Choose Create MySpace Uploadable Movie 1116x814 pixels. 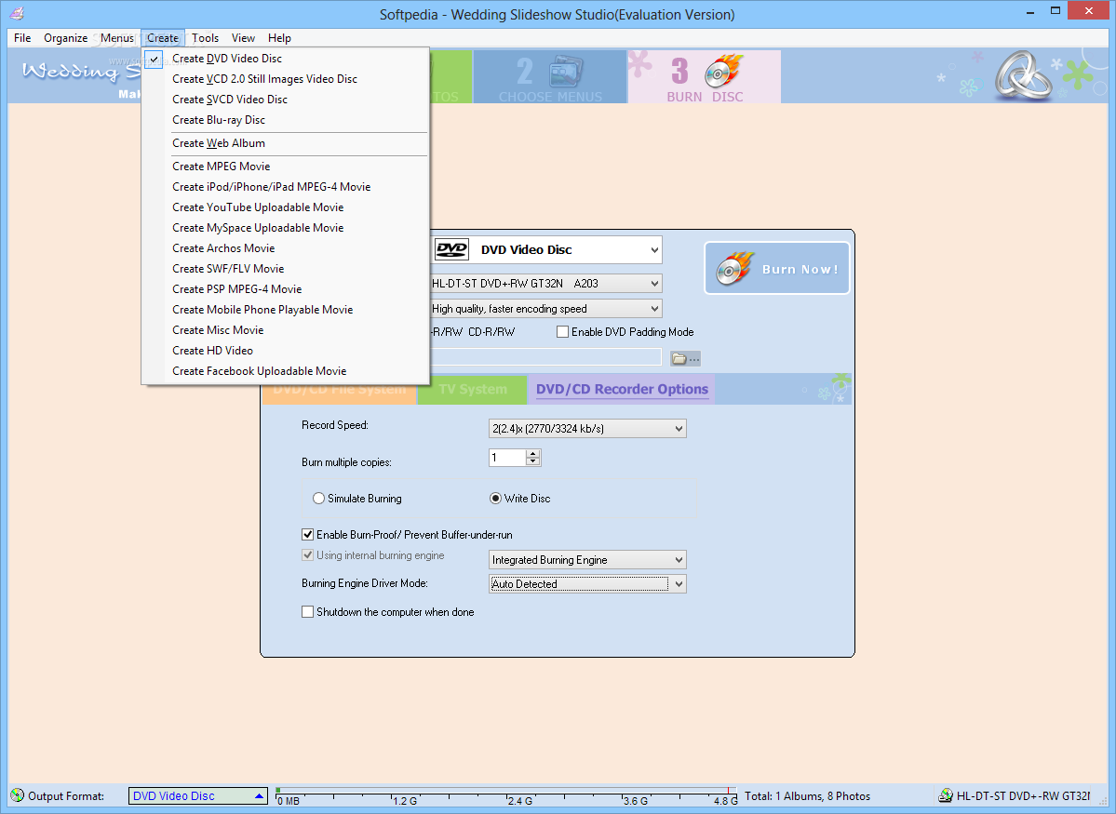(286, 228)
